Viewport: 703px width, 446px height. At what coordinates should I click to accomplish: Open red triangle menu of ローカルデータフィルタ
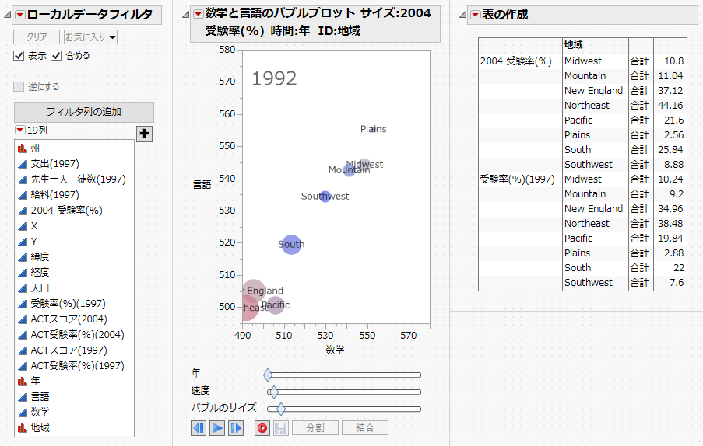tap(20, 16)
